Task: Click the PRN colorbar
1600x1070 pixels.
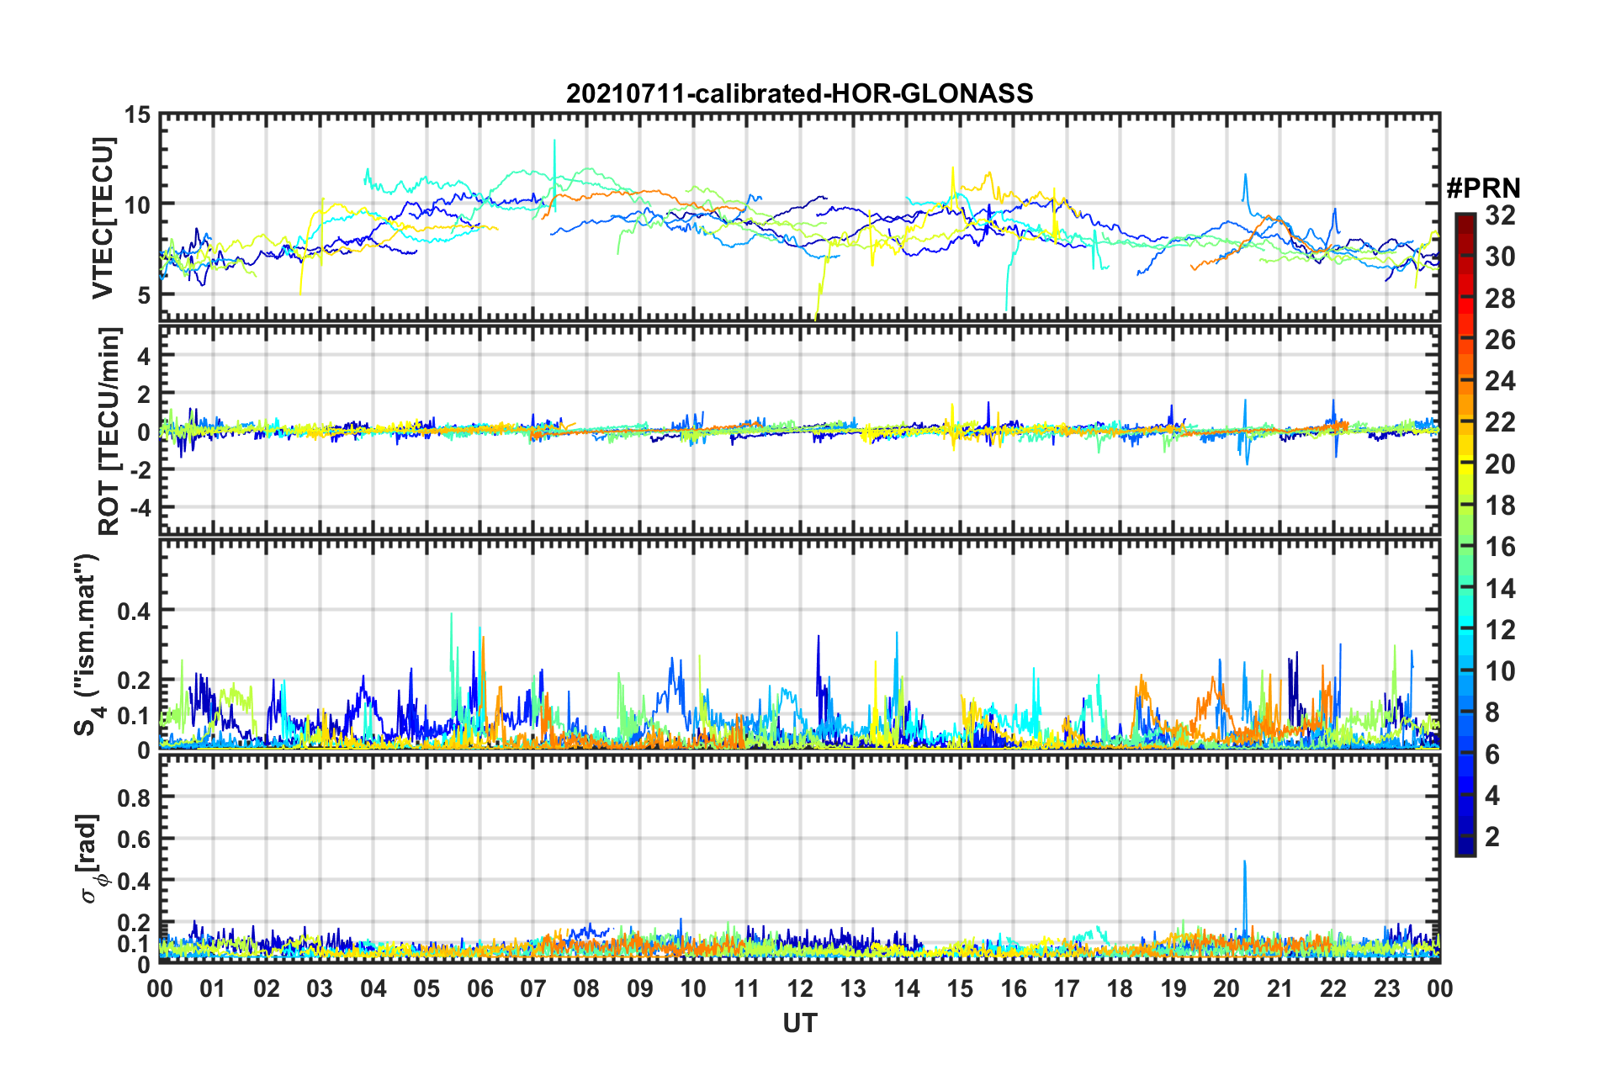Action: point(1465,534)
